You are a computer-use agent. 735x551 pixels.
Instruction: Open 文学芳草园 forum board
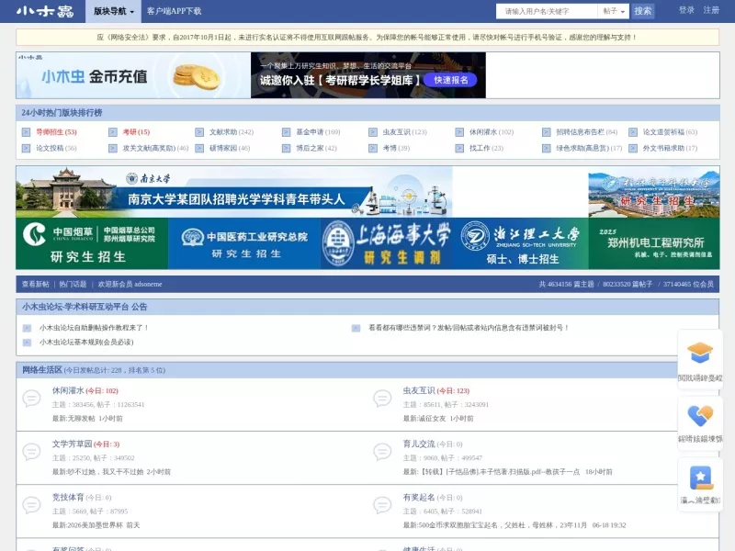[x=73, y=444]
